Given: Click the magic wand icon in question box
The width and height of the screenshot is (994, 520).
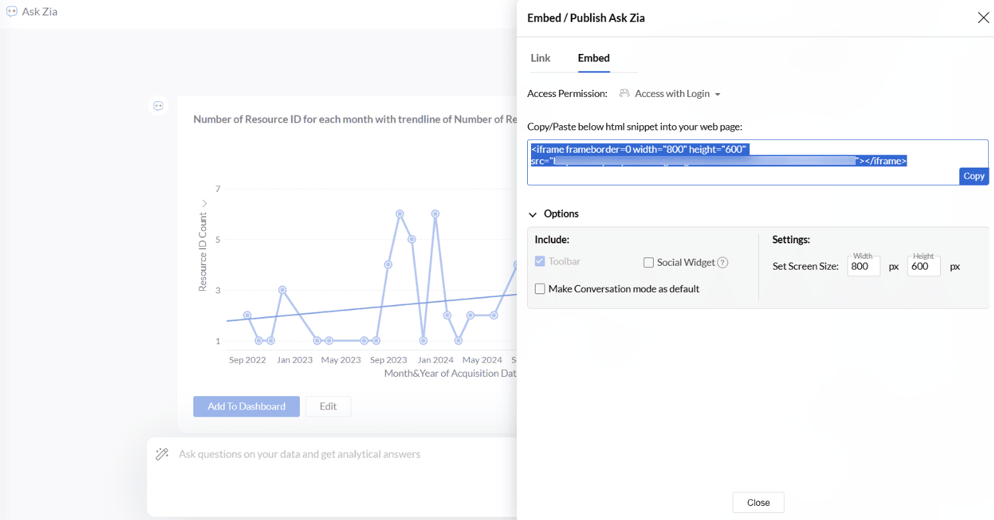Looking at the screenshot, I should [162, 455].
